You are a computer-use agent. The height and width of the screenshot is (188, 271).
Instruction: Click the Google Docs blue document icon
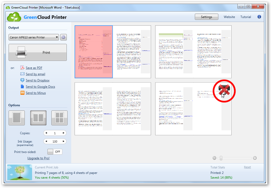coord(22,86)
